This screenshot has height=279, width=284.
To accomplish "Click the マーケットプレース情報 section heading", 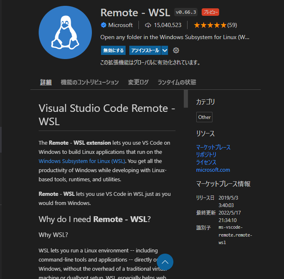I will [223, 184].
